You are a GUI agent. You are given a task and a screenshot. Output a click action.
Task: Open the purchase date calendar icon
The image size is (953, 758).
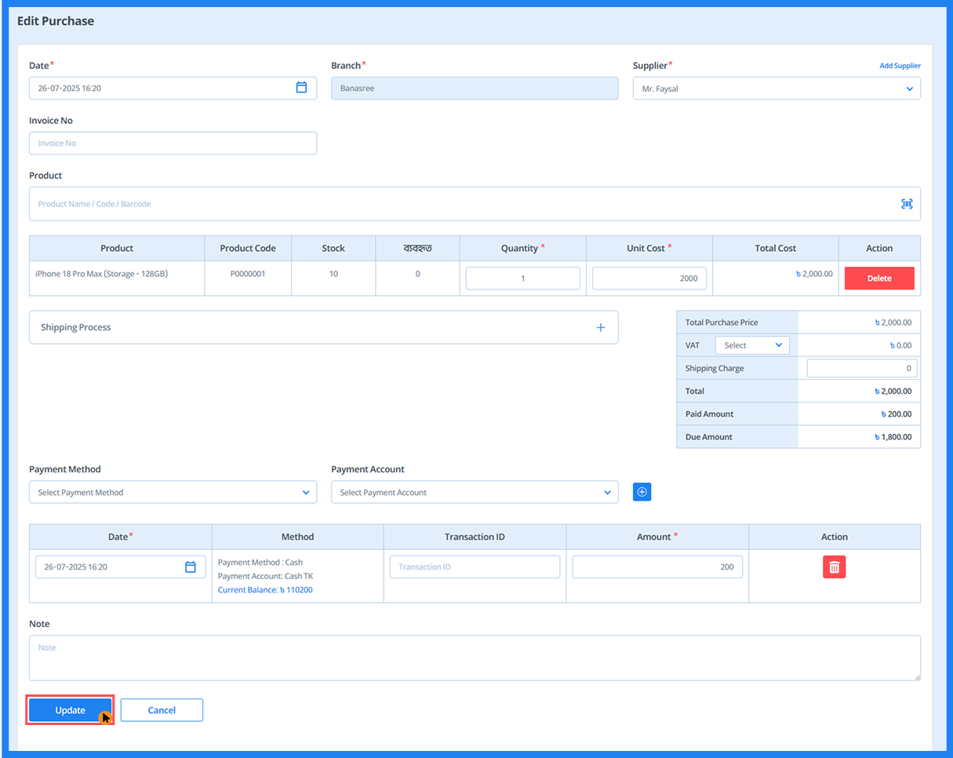301,88
